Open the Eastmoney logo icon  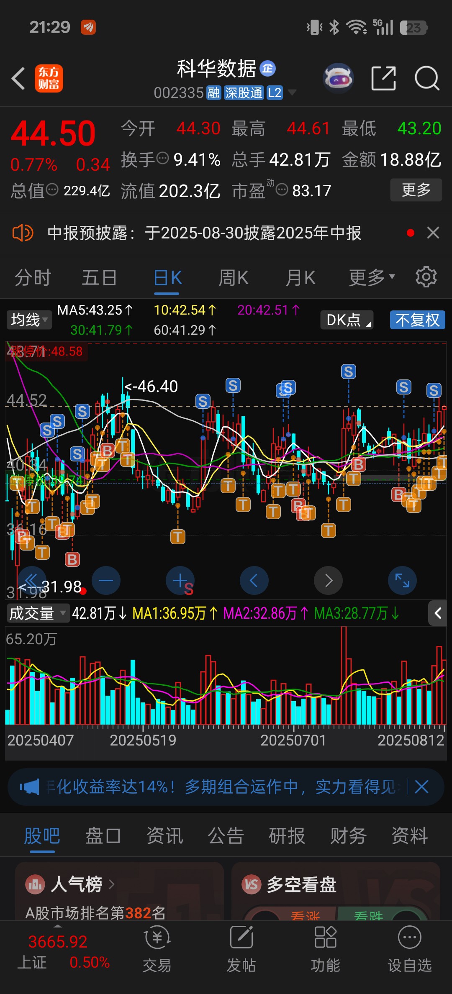[x=49, y=78]
